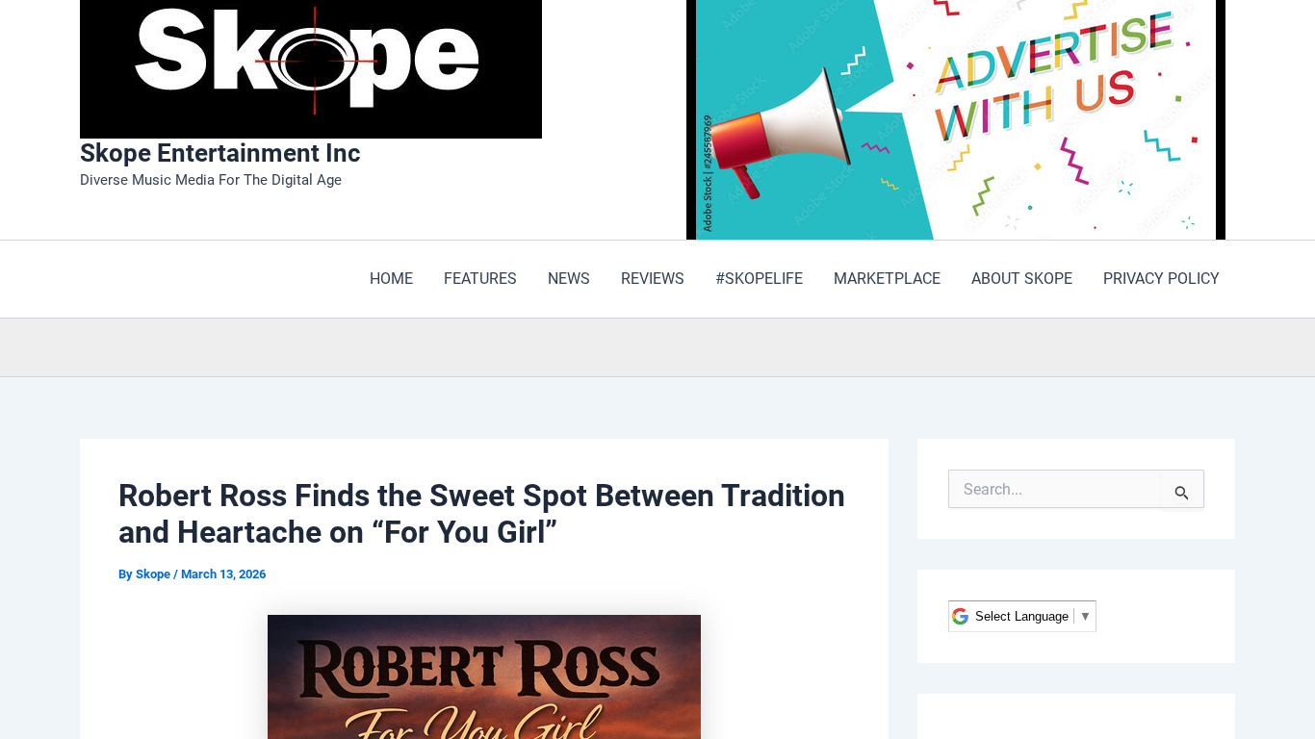Open the ABOUT SKOPE page
Viewport: 1315px width, 739px height.
[1021, 279]
